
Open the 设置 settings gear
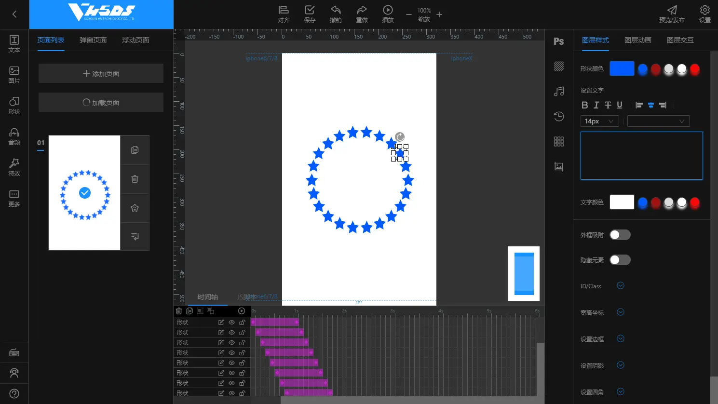(x=705, y=14)
